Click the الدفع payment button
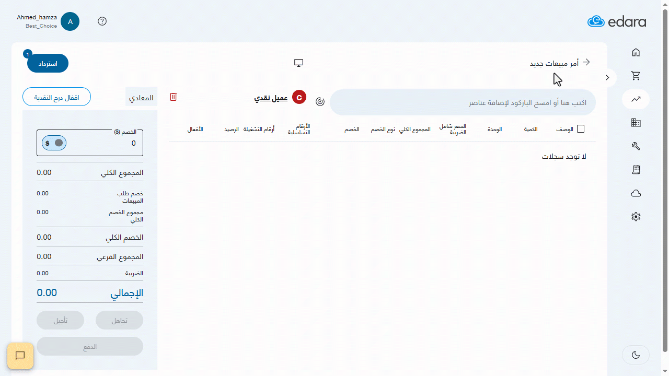 (90, 347)
